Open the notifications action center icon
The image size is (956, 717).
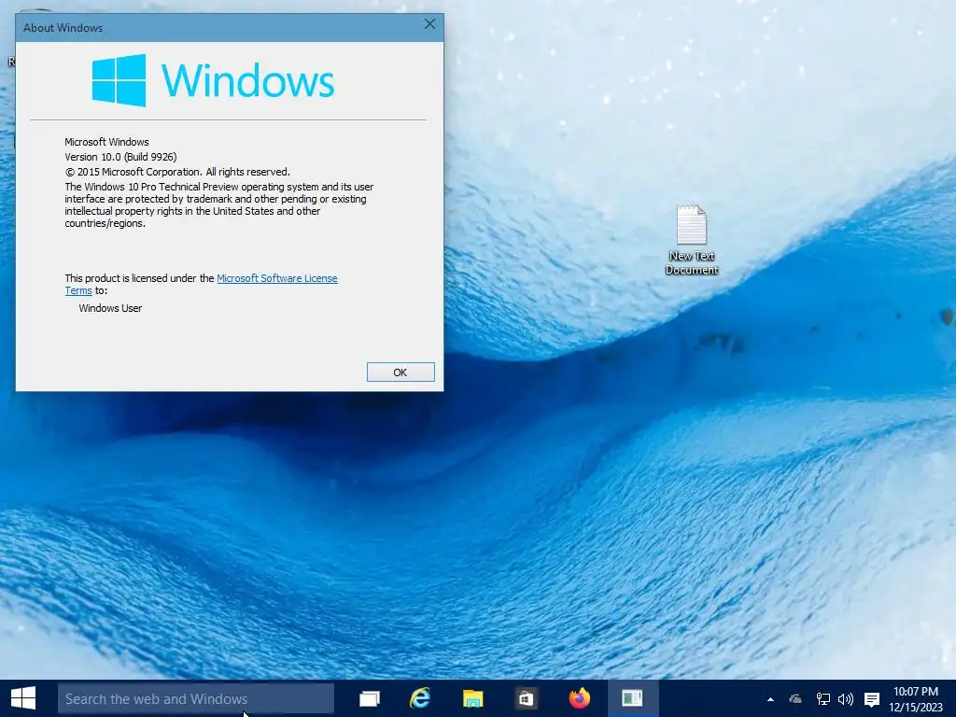tap(872, 699)
